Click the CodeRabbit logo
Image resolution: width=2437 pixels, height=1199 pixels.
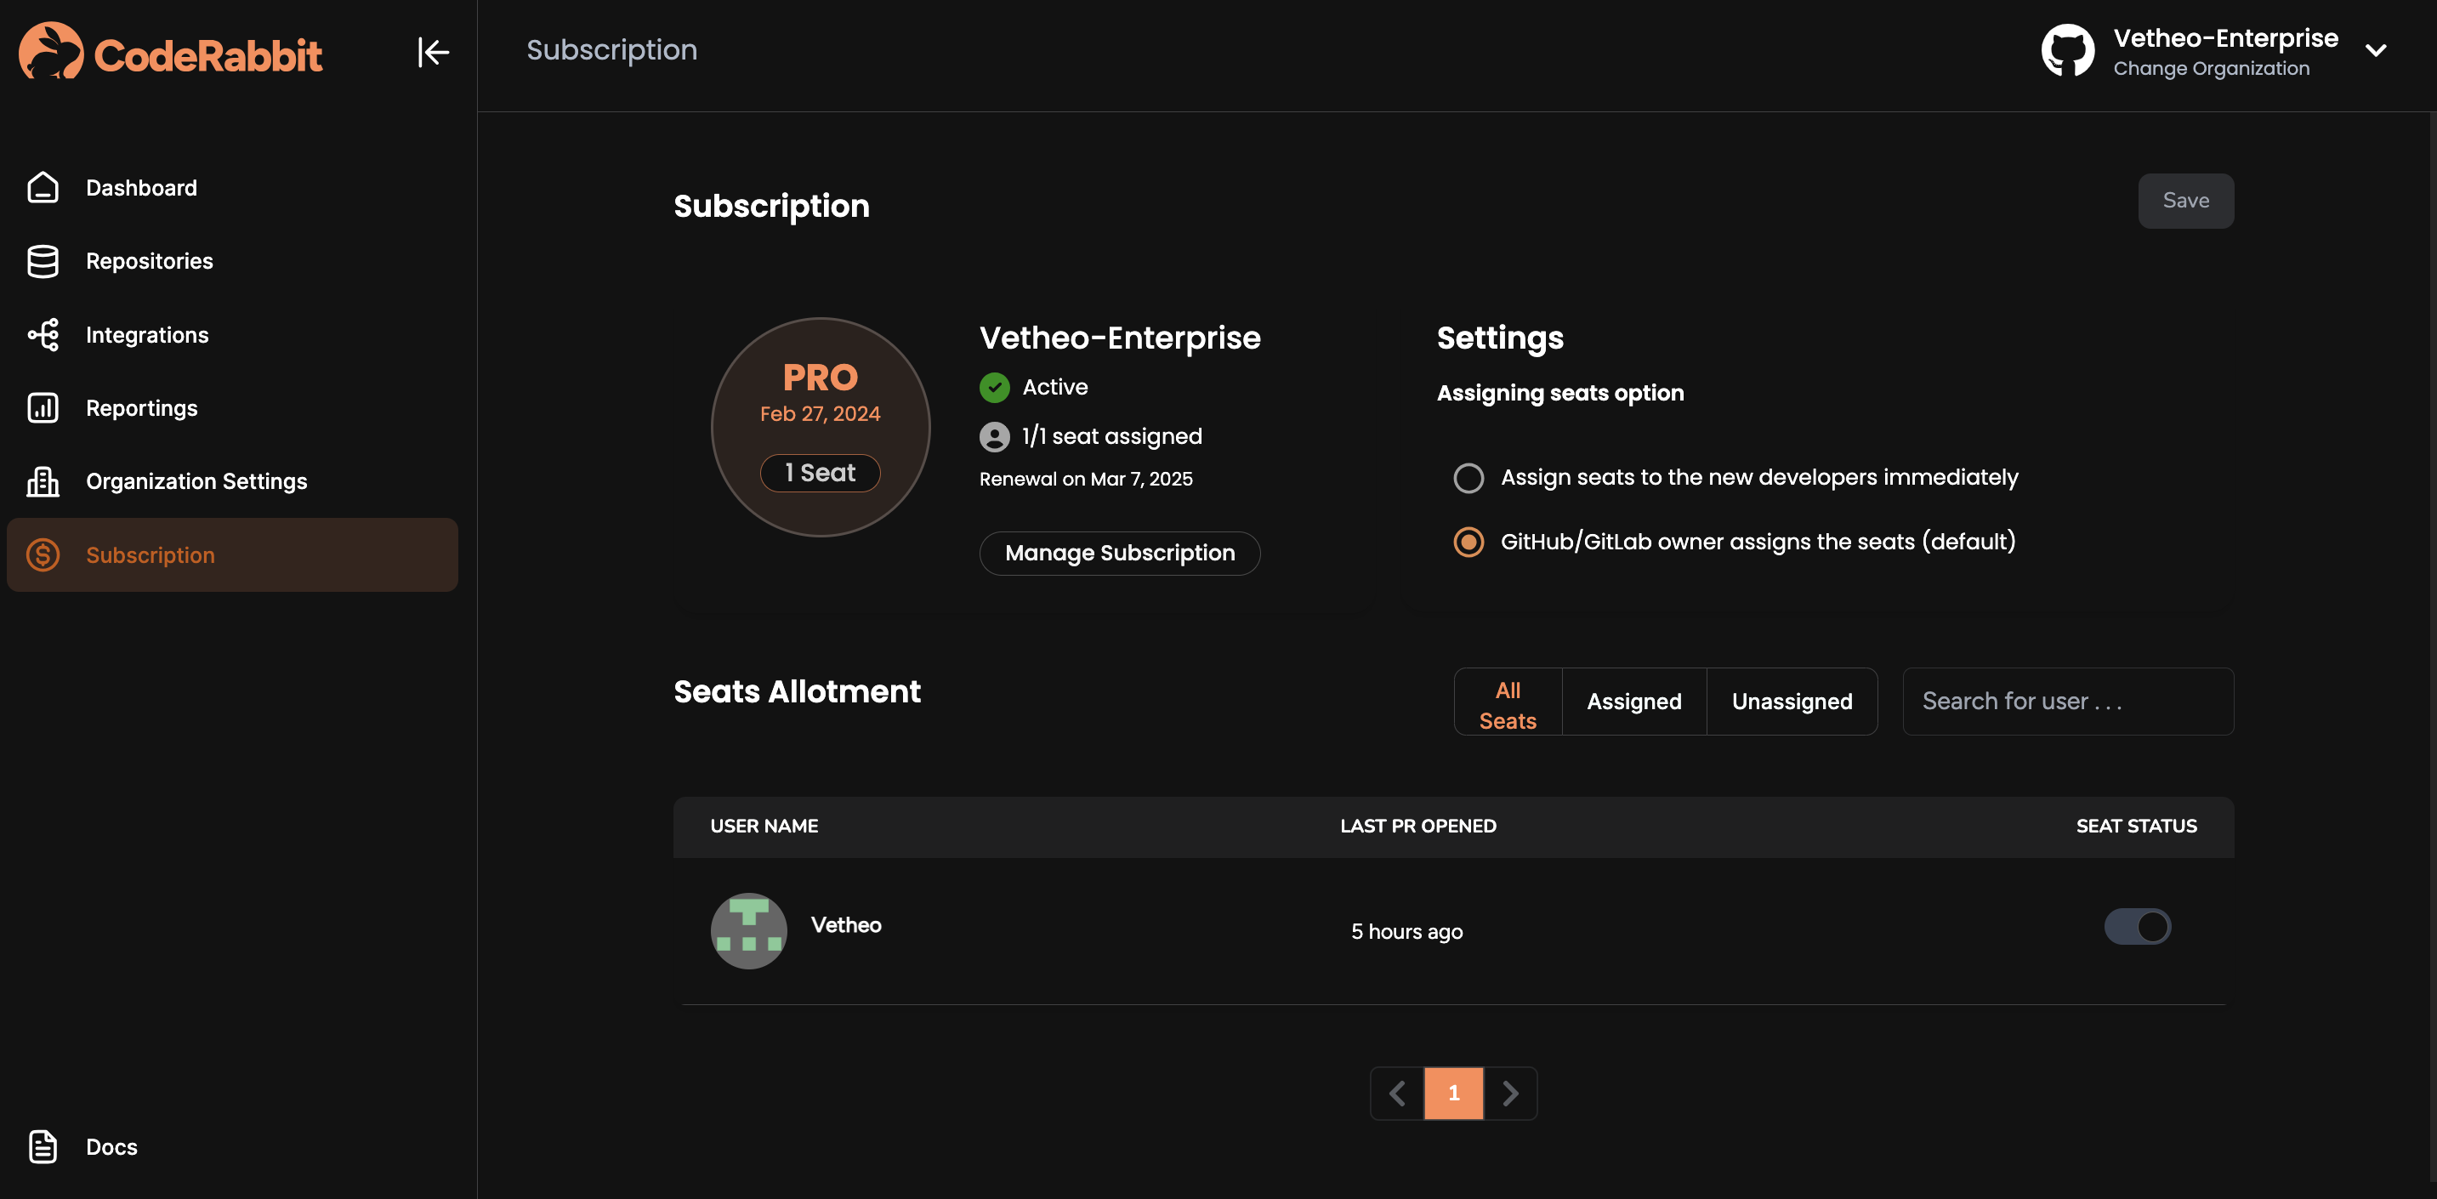(170, 51)
